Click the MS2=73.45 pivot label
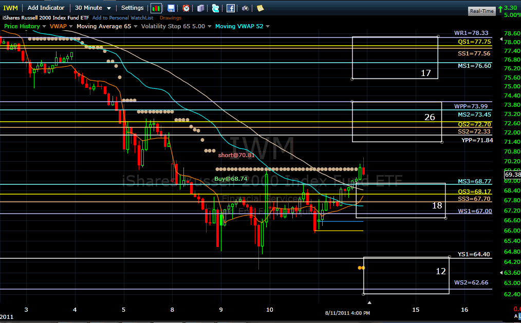The image size is (521, 323). pos(474,115)
